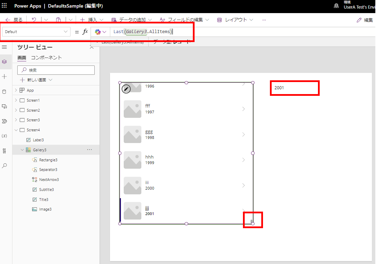Screen dimensions: 376x264
Task: Click the Search icon in left rail
Action: pyautogui.click(x=4, y=166)
